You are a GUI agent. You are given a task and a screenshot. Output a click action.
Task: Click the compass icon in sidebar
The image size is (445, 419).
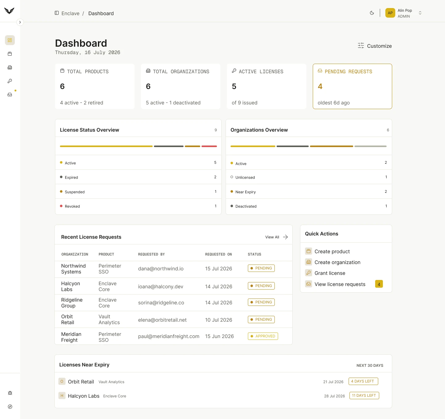(10, 407)
